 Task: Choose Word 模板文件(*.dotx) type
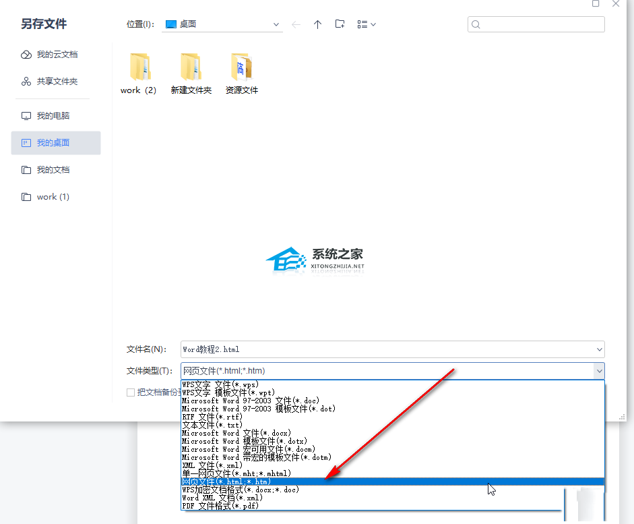click(393, 441)
